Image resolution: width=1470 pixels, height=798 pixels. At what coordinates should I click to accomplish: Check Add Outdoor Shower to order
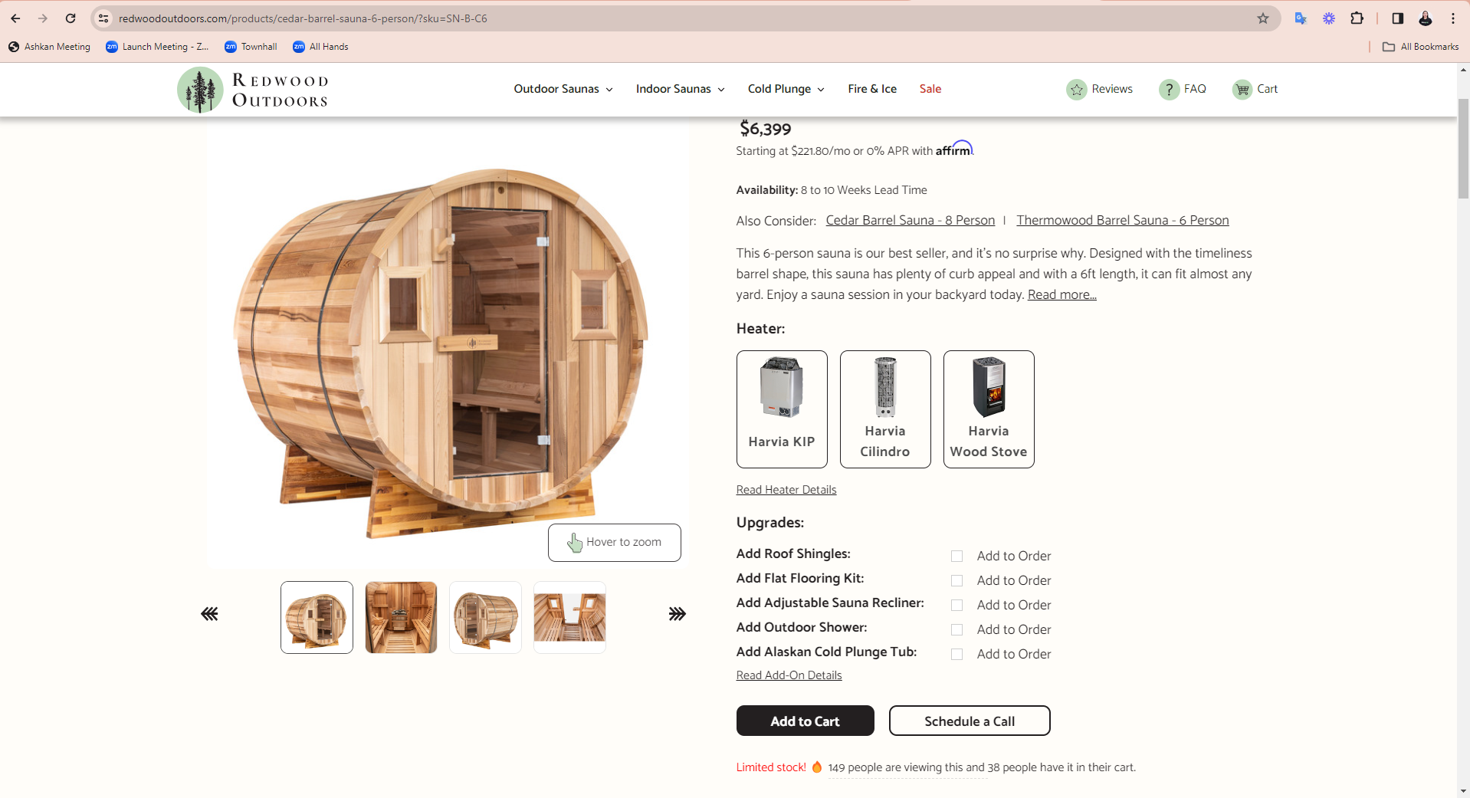[956, 629]
